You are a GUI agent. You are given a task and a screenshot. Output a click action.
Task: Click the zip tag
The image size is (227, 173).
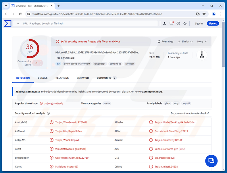tap(58, 64)
